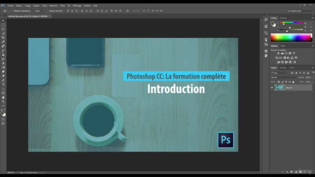Select the Clone Stamp tool

(3, 55)
